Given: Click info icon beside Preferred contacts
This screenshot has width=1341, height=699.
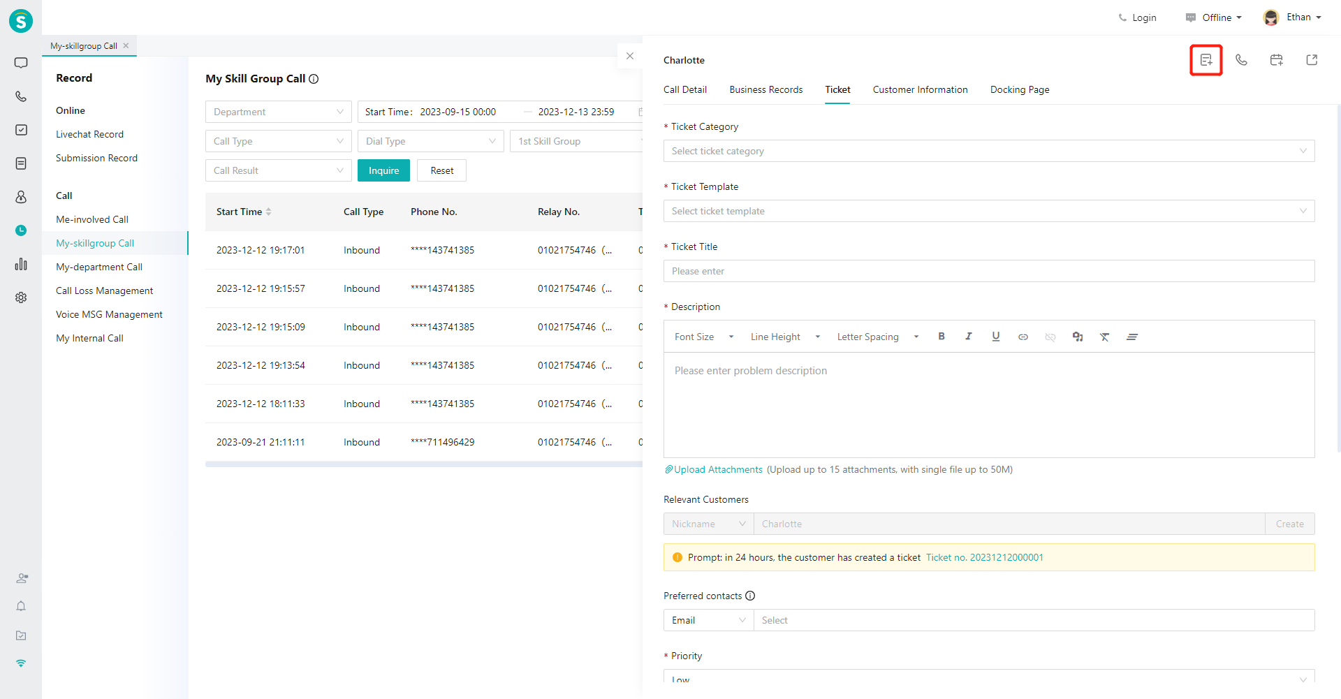Looking at the screenshot, I should (750, 596).
